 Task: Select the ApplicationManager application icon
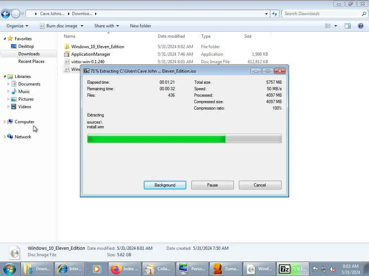(x=67, y=54)
